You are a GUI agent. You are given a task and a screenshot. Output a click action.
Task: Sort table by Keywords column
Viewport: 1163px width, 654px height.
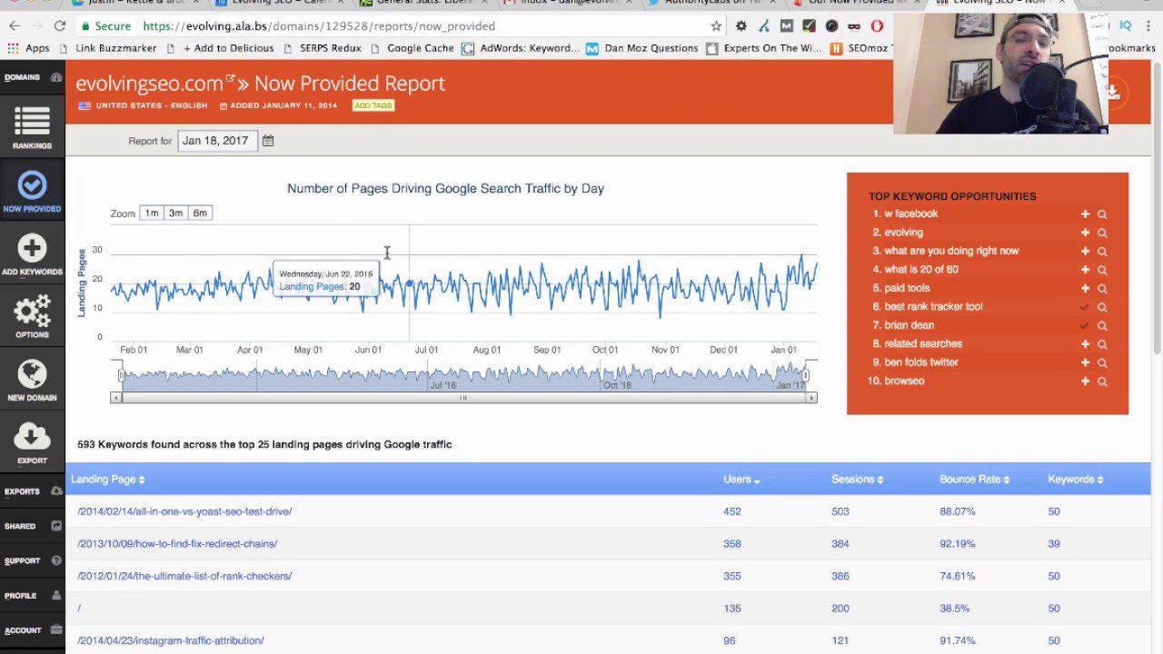coord(1076,480)
